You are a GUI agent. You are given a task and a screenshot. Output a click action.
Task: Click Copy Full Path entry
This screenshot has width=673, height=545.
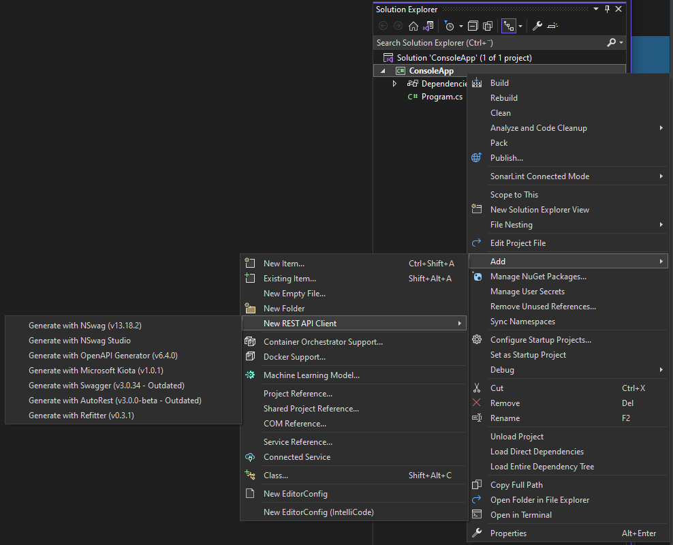pos(568,485)
